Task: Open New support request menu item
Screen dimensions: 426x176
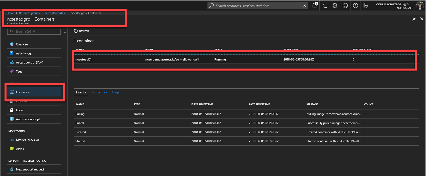Action: click(x=34, y=169)
